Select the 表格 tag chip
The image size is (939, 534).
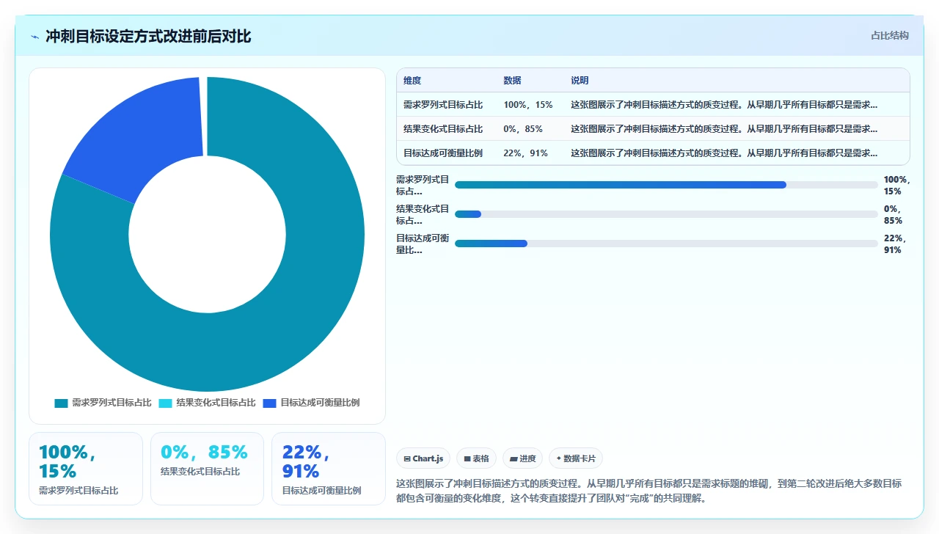[x=476, y=458]
